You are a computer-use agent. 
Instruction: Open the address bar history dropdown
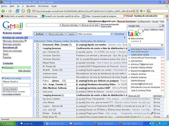tap(137, 11)
